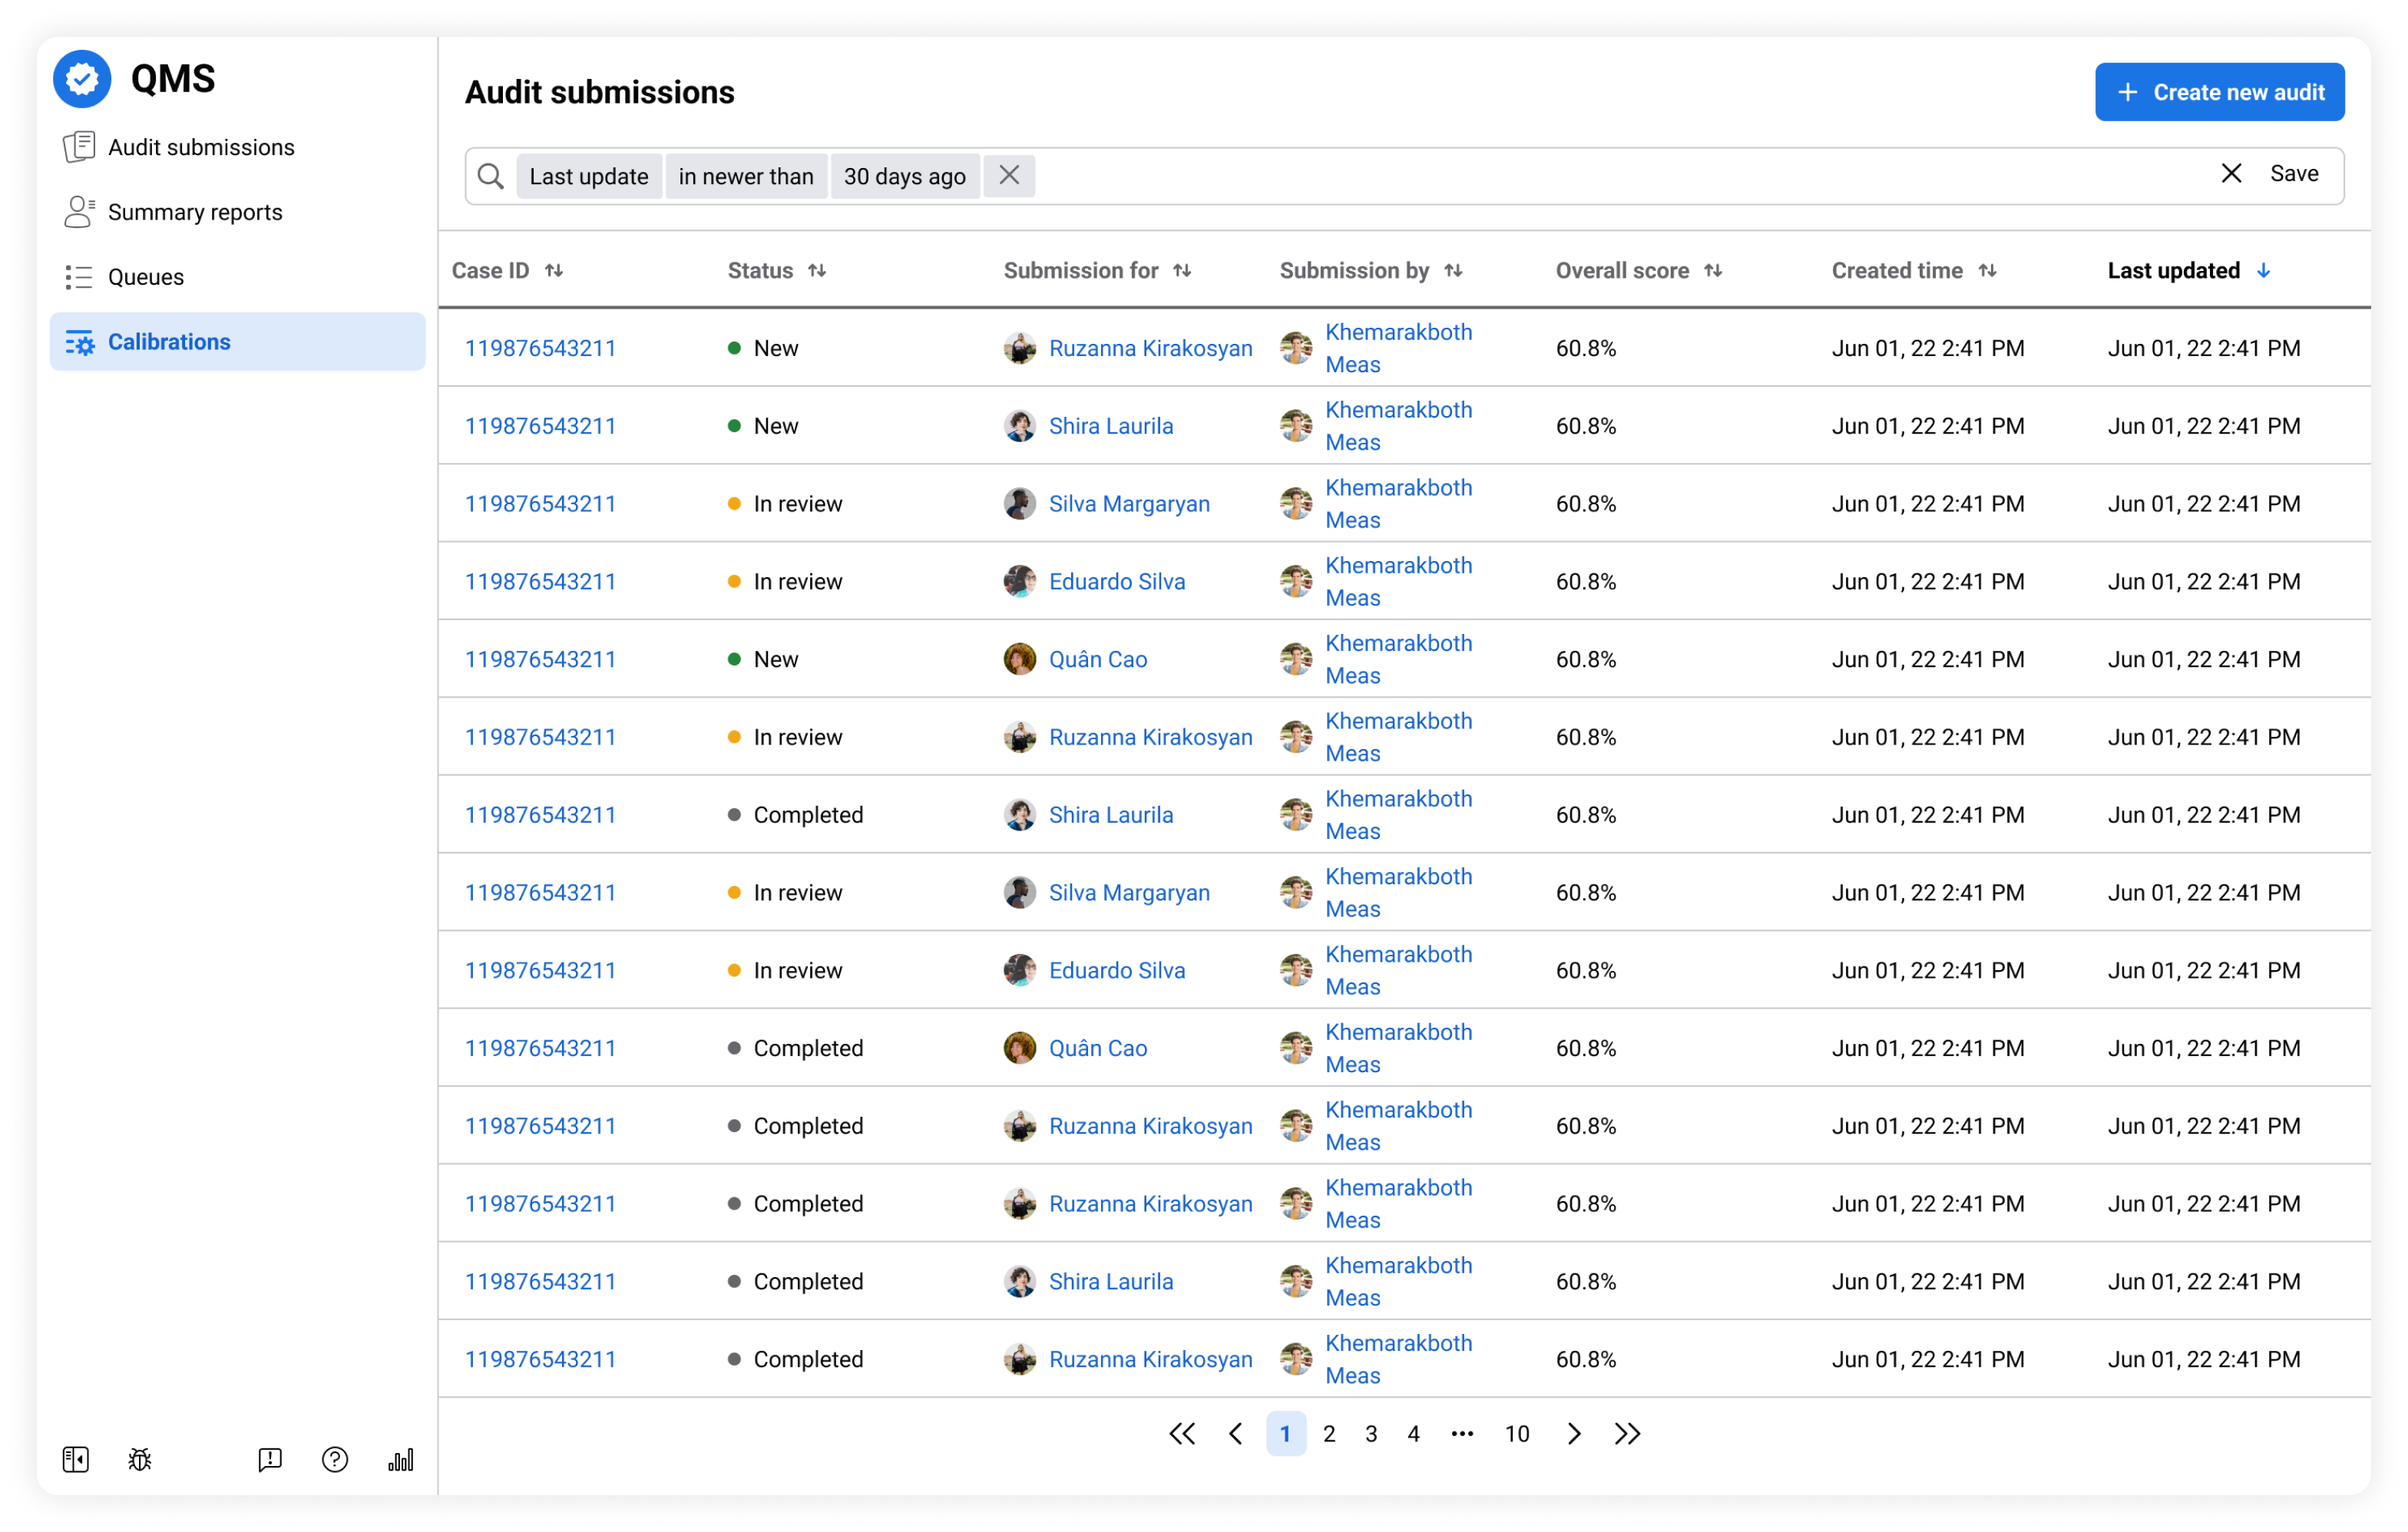Click the QMS logo badge
The image size is (2408, 1532).
click(x=82, y=79)
